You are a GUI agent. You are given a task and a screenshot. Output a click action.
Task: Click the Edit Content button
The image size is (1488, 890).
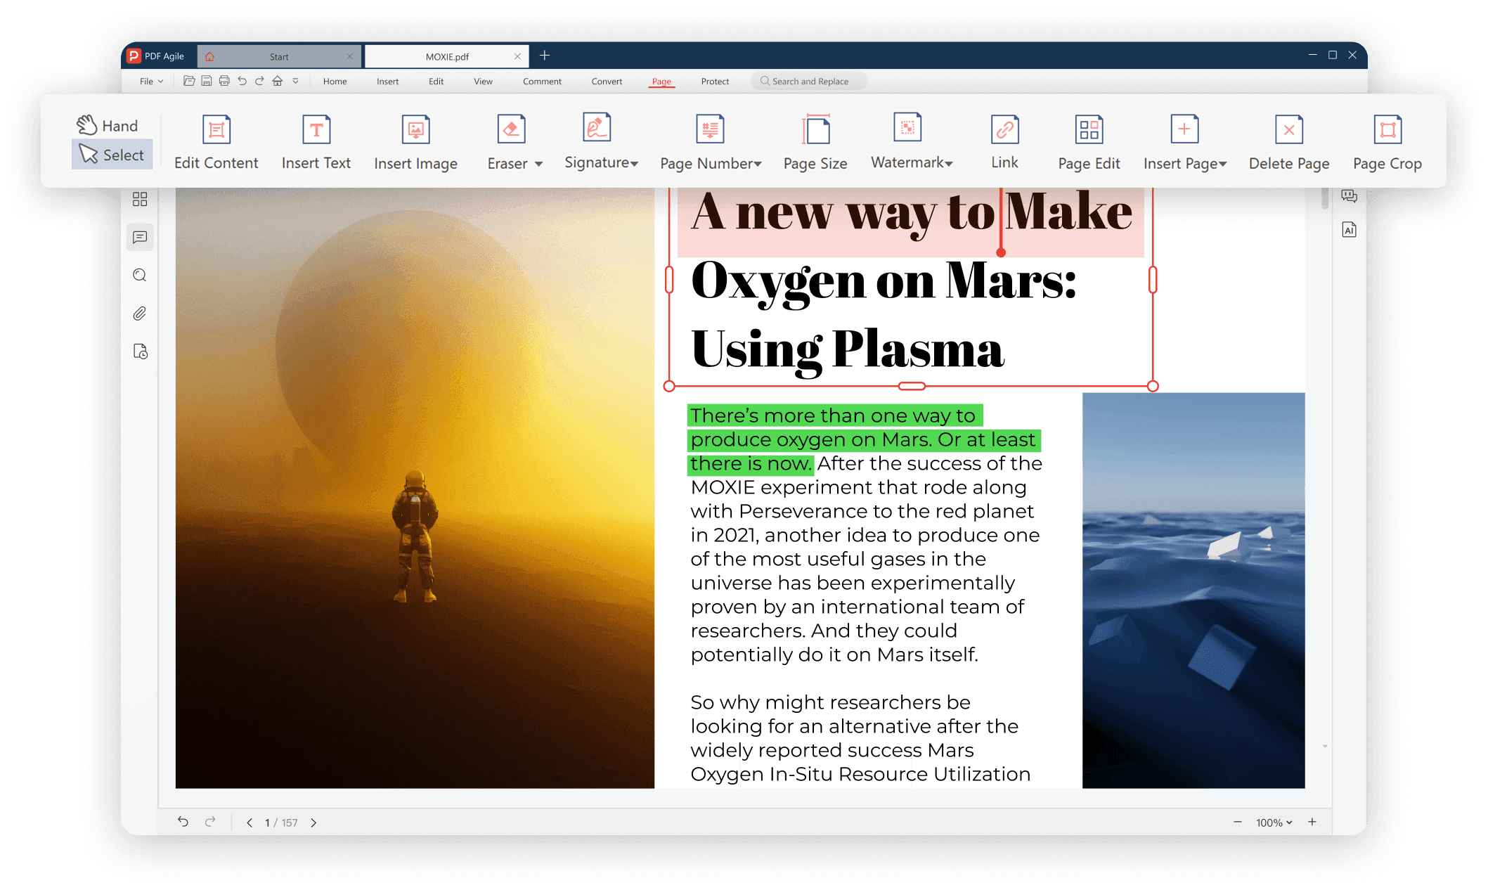click(216, 140)
